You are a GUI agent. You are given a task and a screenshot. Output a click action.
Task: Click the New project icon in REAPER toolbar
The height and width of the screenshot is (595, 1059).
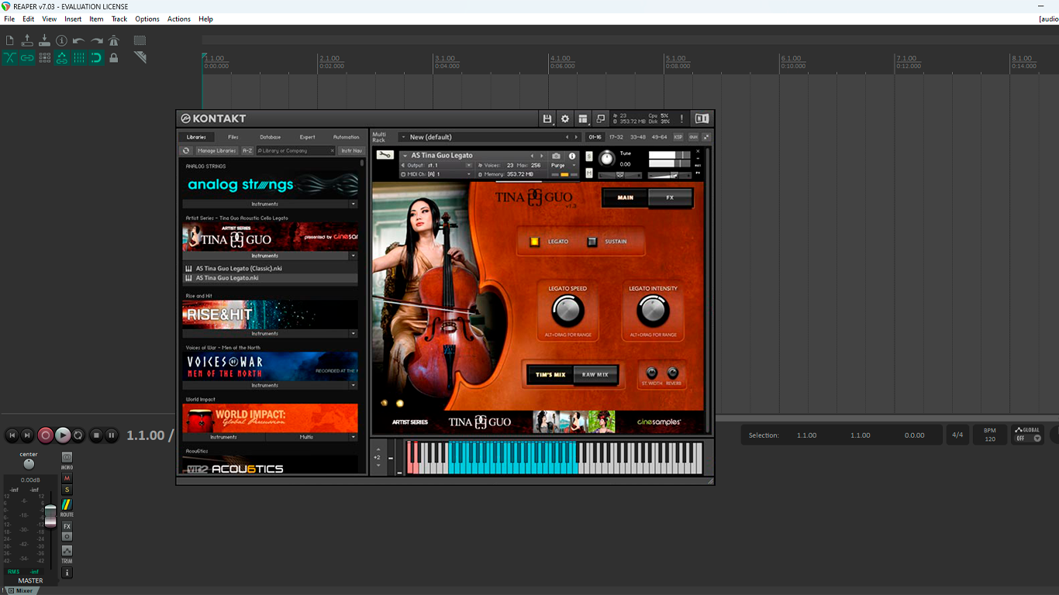click(x=9, y=40)
